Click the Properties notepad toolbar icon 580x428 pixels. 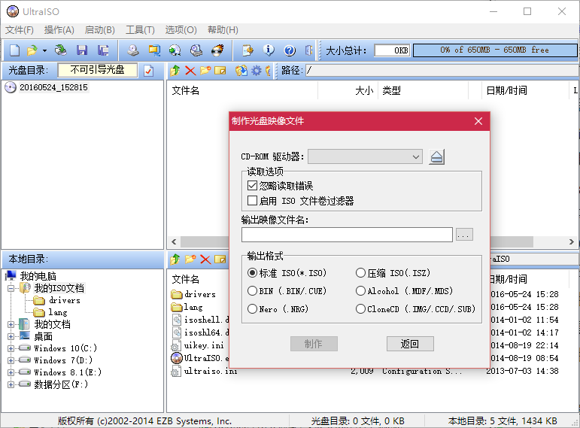247,50
